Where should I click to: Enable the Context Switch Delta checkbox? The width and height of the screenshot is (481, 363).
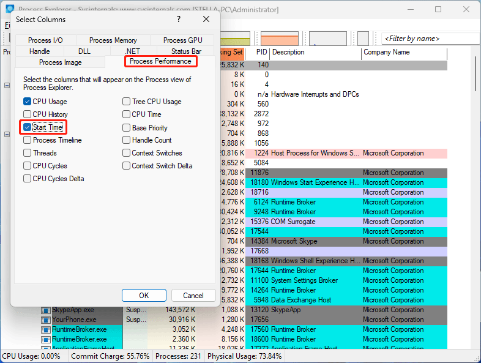[127, 166]
